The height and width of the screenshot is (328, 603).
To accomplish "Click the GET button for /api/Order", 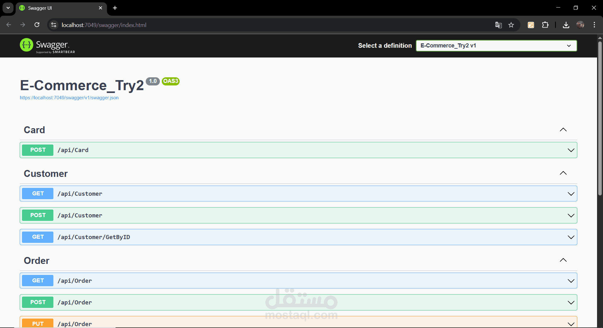I will (38, 281).
